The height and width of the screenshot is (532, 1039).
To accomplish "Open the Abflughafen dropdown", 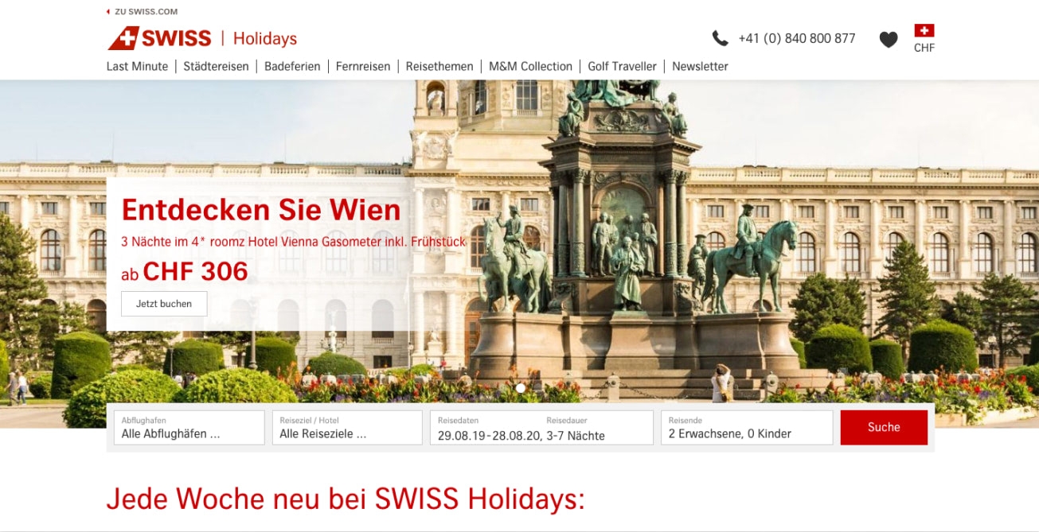I will (189, 428).
